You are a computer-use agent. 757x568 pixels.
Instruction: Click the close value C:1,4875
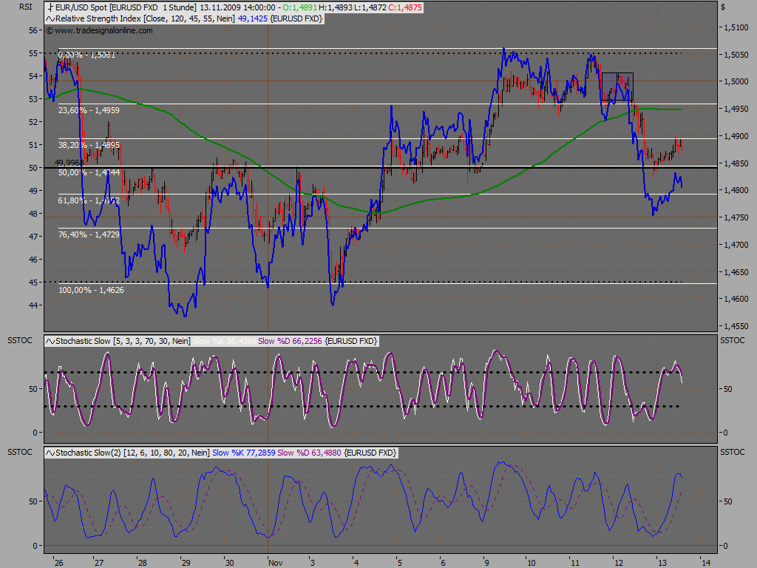coord(405,7)
